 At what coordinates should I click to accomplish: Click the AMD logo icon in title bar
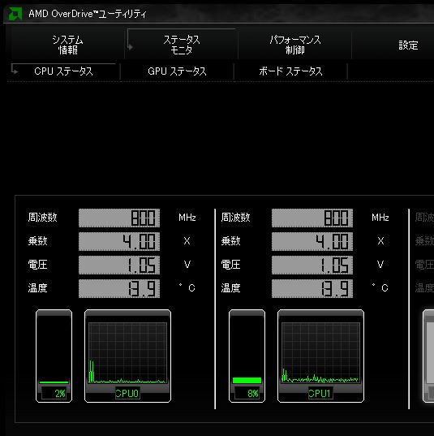(x=15, y=14)
